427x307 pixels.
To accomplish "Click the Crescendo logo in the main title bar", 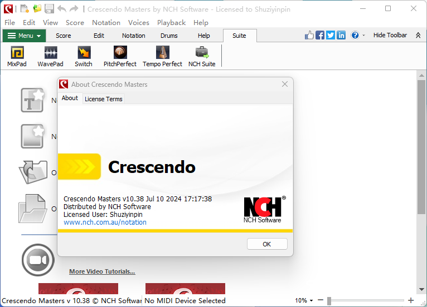I will click(x=8, y=9).
